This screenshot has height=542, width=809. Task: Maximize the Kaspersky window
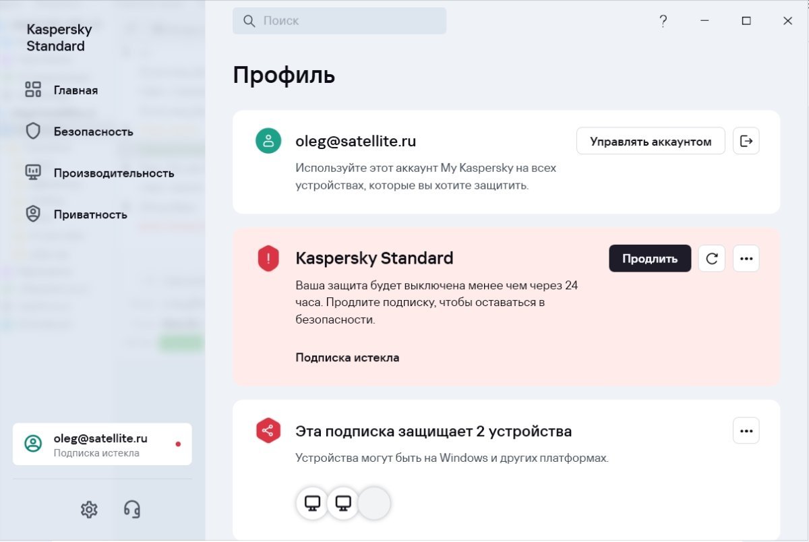746,21
